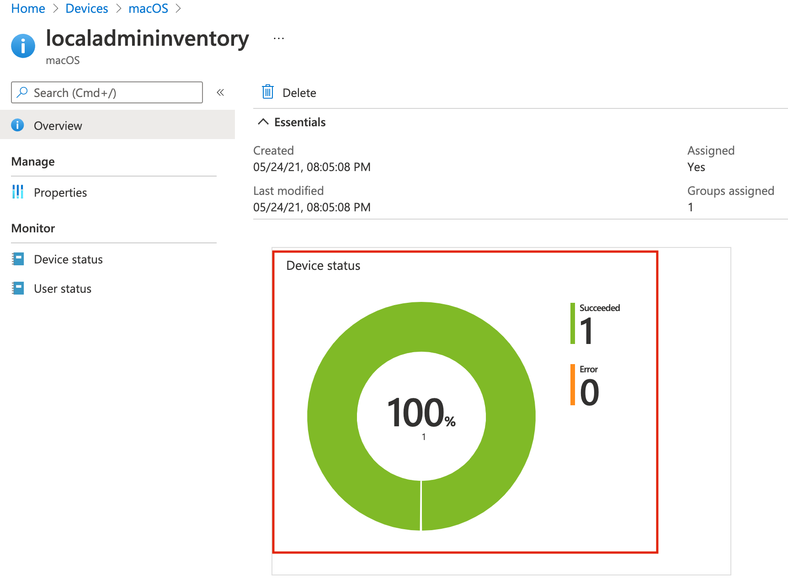Select Properties under Manage
The height and width of the screenshot is (580, 788).
[60, 192]
